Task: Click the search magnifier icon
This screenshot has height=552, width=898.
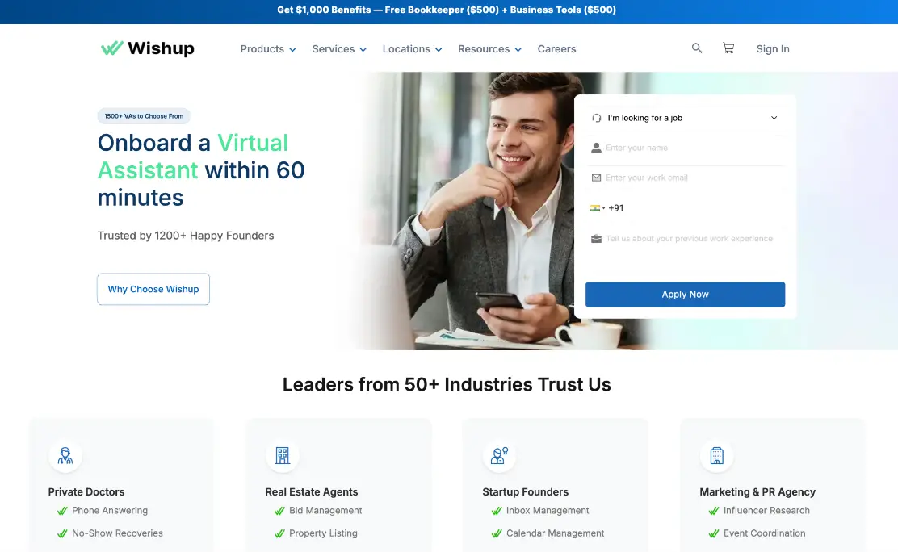Action: click(x=697, y=48)
